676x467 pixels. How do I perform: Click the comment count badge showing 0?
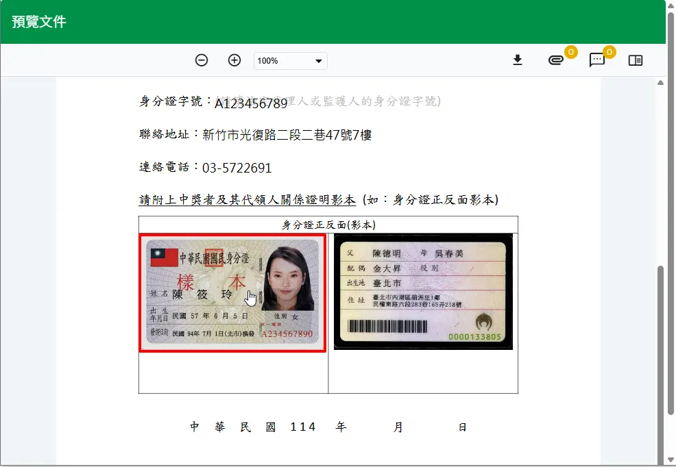pos(608,50)
